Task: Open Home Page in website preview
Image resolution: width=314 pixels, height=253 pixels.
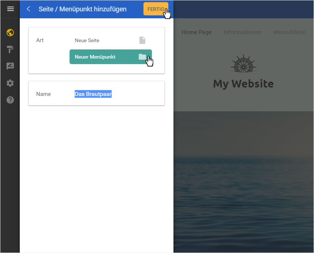Action: (197, 32)
